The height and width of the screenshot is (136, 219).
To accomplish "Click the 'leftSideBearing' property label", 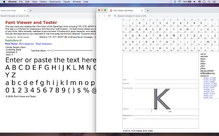I will coord(207,73).
